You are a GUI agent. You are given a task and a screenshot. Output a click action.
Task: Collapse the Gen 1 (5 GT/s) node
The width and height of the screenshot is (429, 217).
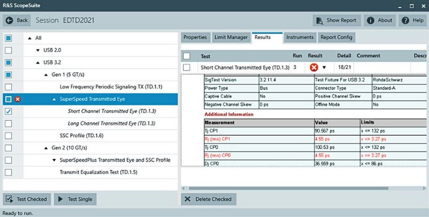[46, 75]
